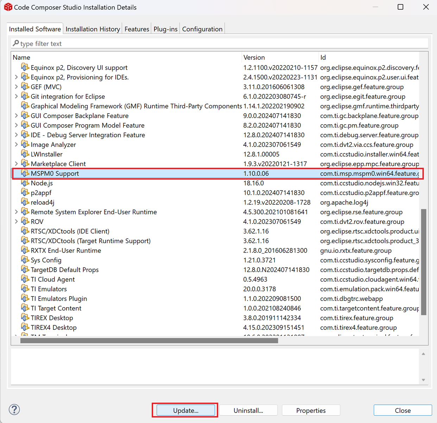
Task: Expand IDE - Debug Server Integration Feature
Action: [16, 135]
